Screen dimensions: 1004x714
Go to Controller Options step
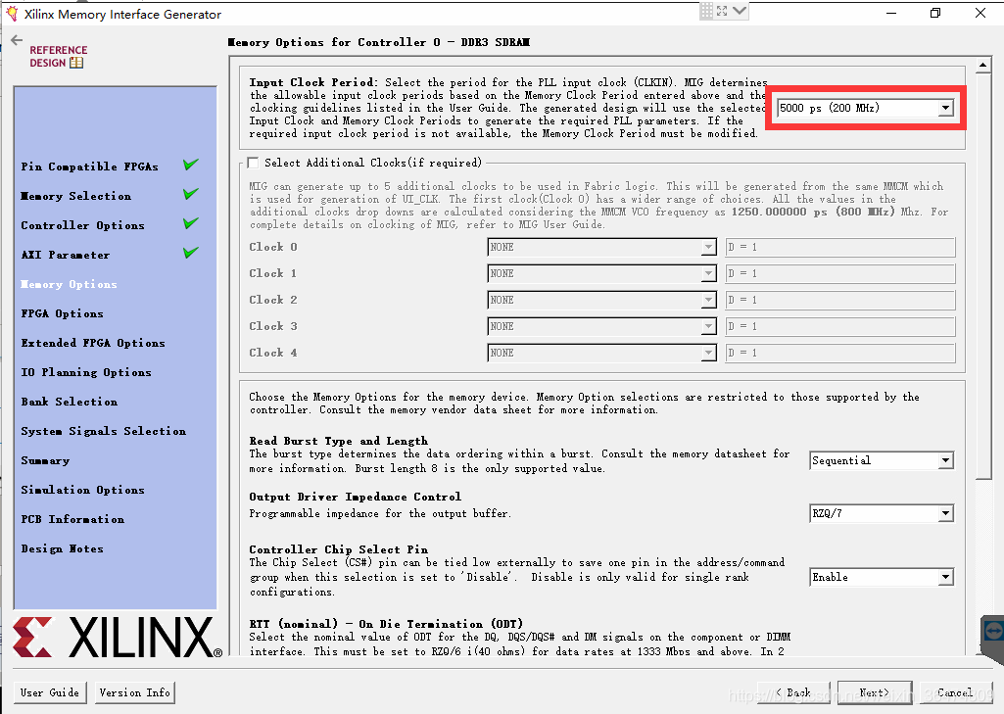(82, 225)
